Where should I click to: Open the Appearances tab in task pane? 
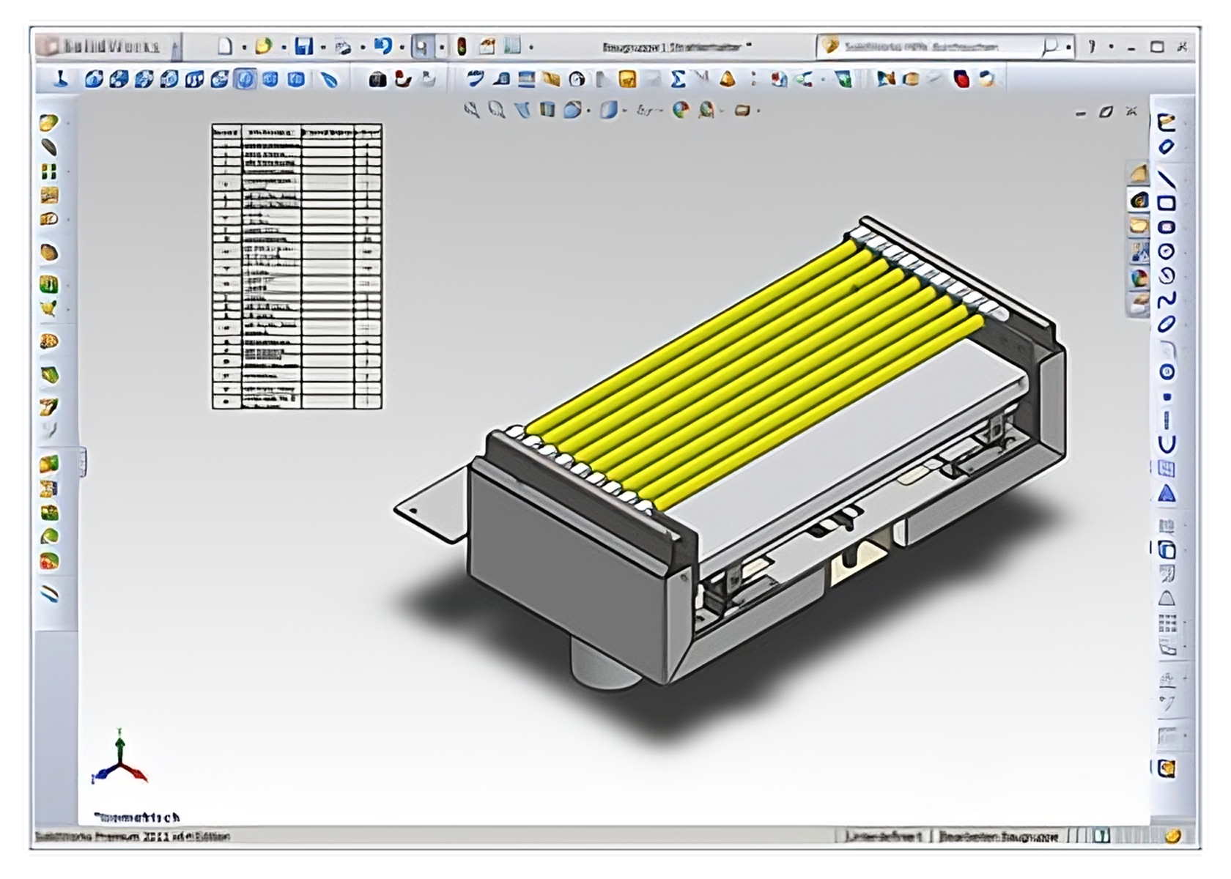pyautogui.click(x=1138, y=278)
